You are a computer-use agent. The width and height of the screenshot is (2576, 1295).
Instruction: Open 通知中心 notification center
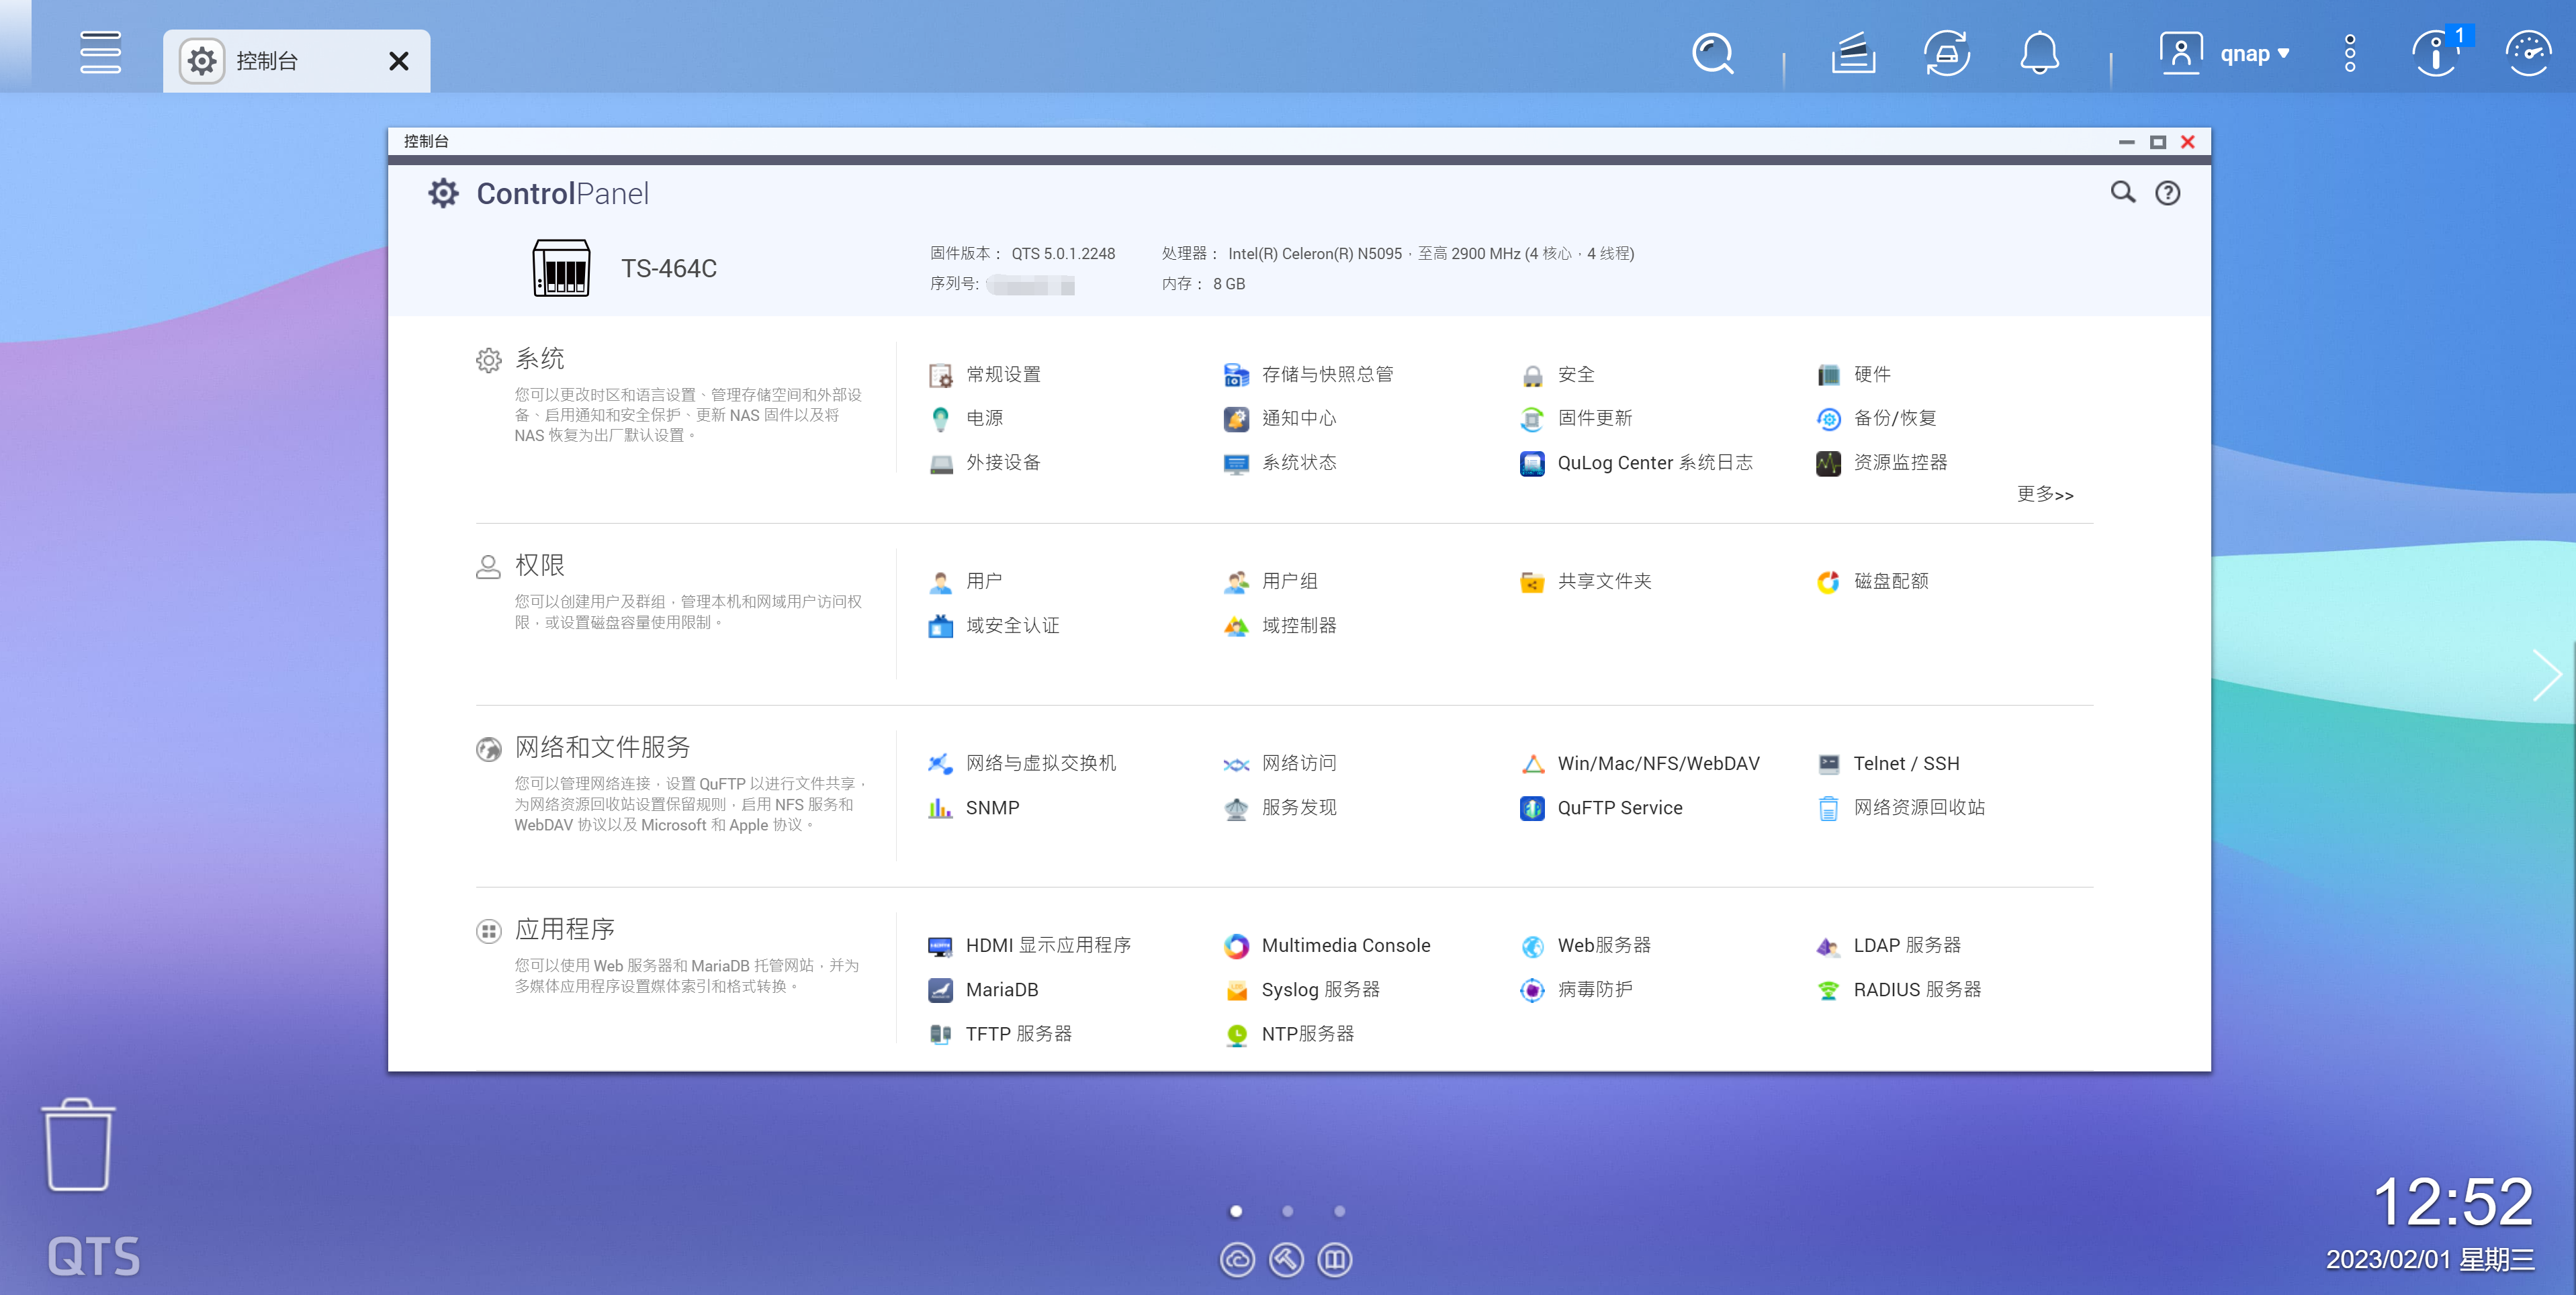(1280, 419)
